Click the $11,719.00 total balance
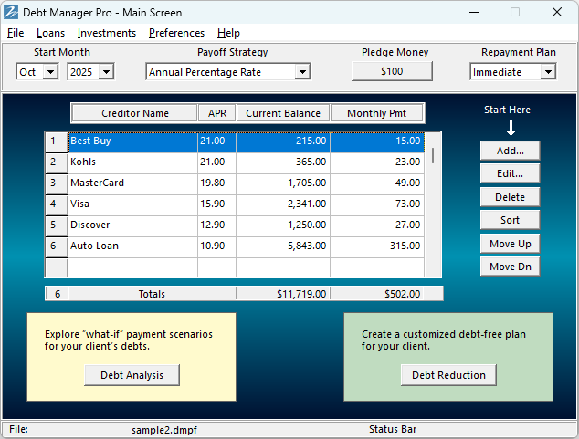Screen dimensions: 579x439 click(283, 294)
